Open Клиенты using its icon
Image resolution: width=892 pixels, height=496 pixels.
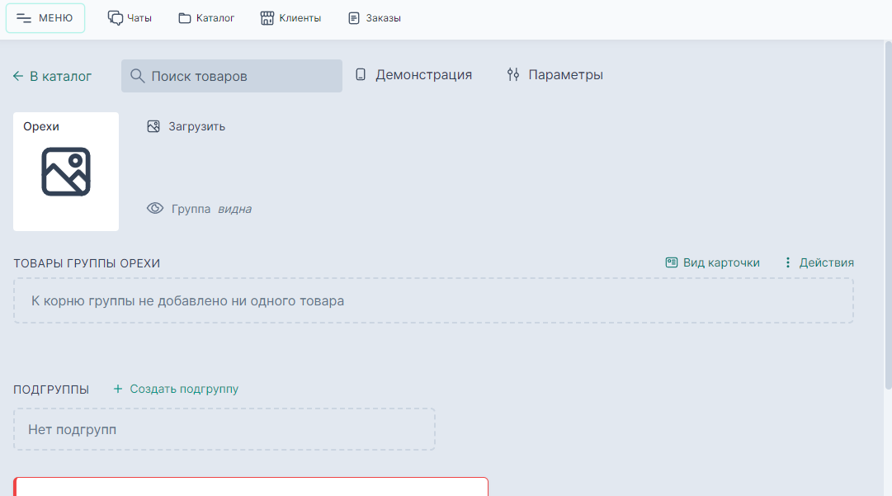point(266,16)
